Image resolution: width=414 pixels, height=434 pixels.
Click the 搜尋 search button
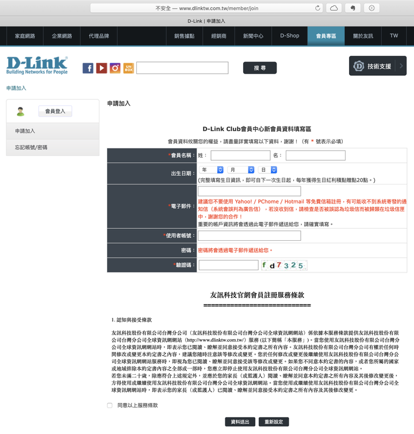(260, 68)
